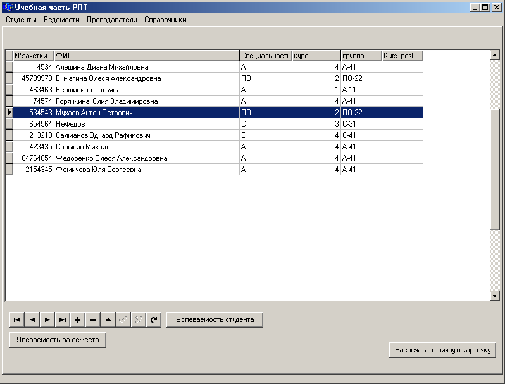Click the Специальность column header
The image size is (505, 384).
pos(266,56)
